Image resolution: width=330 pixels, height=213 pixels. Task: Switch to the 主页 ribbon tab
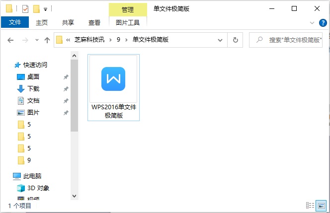point(42,22)
